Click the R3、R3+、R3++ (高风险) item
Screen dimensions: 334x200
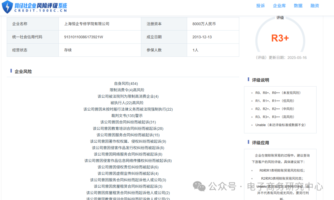pos(275,117)
